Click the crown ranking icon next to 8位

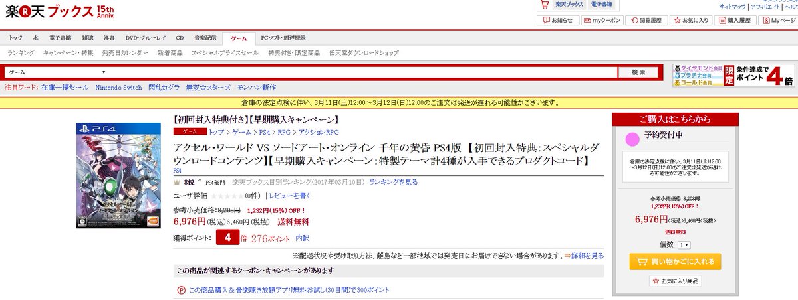(x=176, y=181)
